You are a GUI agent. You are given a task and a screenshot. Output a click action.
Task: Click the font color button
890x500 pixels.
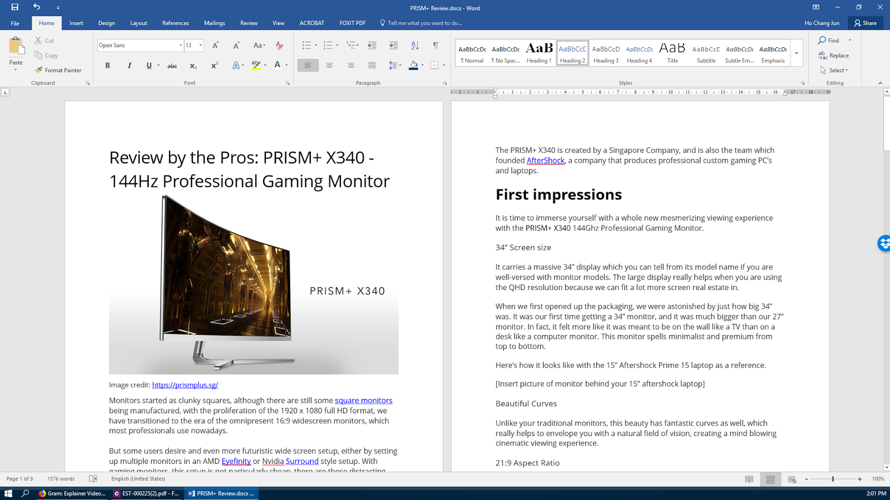pyautogui.click(x=278, y=66)
